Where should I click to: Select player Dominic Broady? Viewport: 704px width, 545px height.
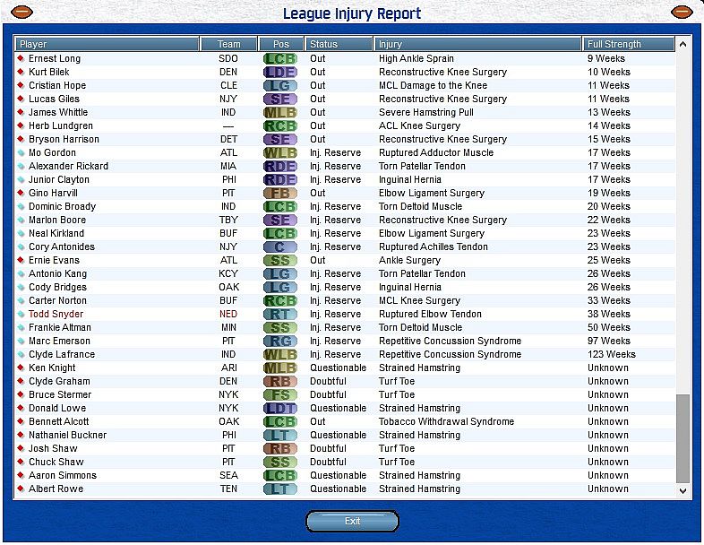point(63,207)
